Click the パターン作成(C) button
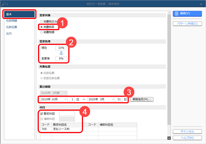Viewport: 206px width, 144px height. 187,24
